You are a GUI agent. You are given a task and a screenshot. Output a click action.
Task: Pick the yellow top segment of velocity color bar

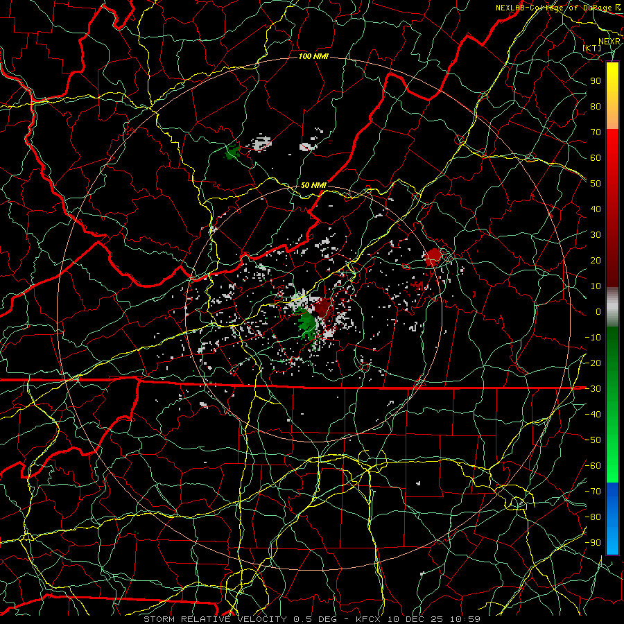pyautogui.click(x=612, y=96)
